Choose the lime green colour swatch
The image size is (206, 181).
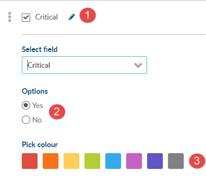click(x=92, y=161)
